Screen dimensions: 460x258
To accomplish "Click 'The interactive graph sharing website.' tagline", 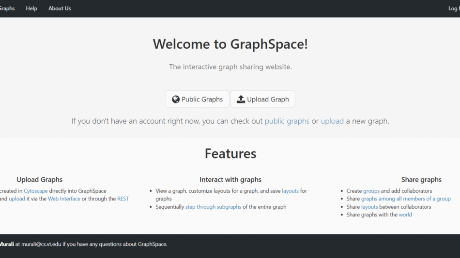I will pyautogui.click(x=230, y=67).
